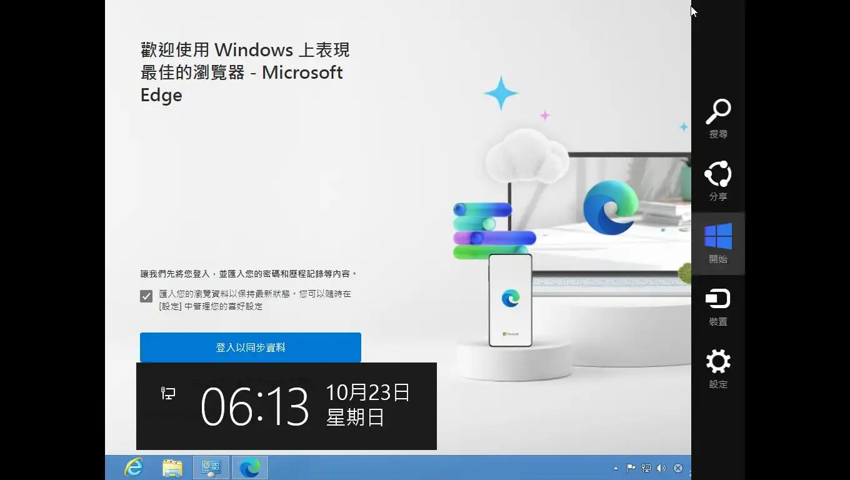Click the Edge logo on laptop illustration

(610, 207)
